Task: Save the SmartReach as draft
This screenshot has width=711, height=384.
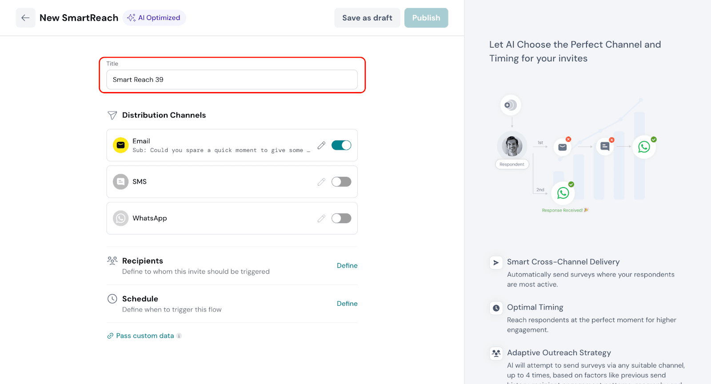Action: tap(367, 18)
